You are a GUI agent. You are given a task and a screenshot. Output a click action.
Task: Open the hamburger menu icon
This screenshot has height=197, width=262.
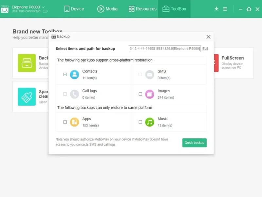point(225,9)
